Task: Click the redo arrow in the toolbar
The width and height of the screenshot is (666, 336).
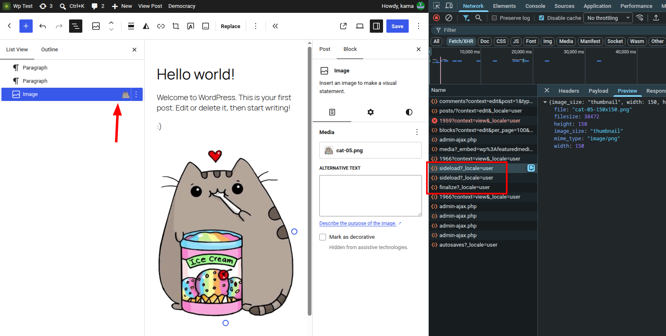Action: click(59, 26)
